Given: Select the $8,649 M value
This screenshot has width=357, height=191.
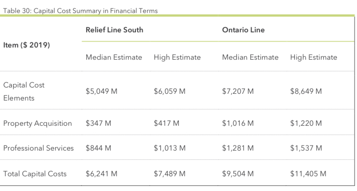Looking at the screenshot, I should click(306, 91).
